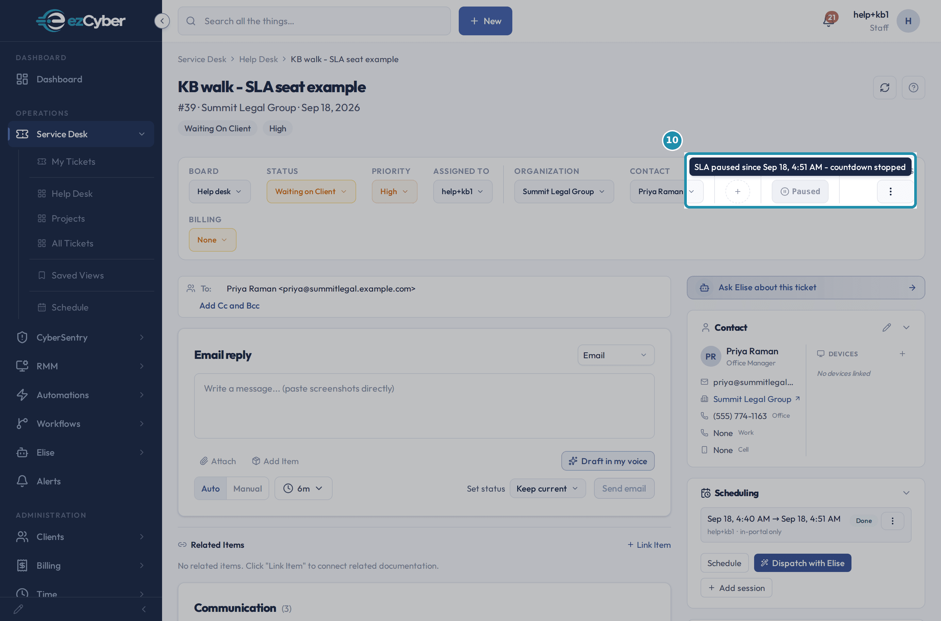Image resolution: width=941 pixels, height=621 pixels.
Task: Open the Keep current status dropdown
Action: (x=548, y=489)
